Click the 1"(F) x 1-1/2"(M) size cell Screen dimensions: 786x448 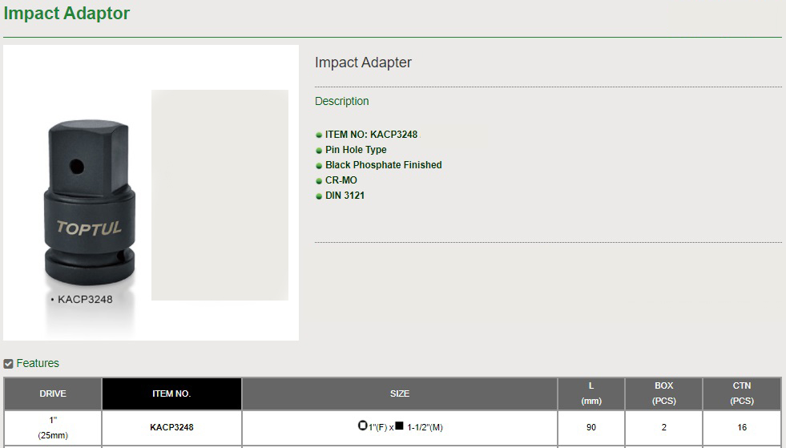pos(400,427)
